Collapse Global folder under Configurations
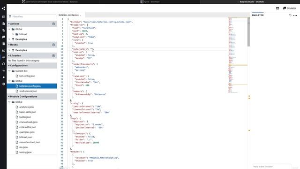Screen dimensions: 300x169 [x=9, y=81]
